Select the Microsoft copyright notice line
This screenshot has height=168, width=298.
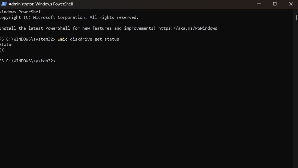click(69, 17)
